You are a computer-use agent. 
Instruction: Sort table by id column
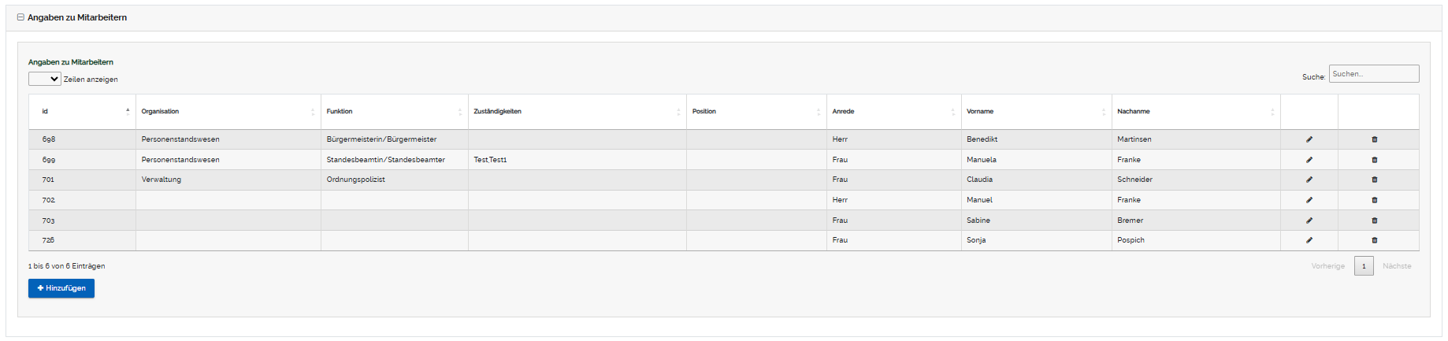click(x=82, y=112)
